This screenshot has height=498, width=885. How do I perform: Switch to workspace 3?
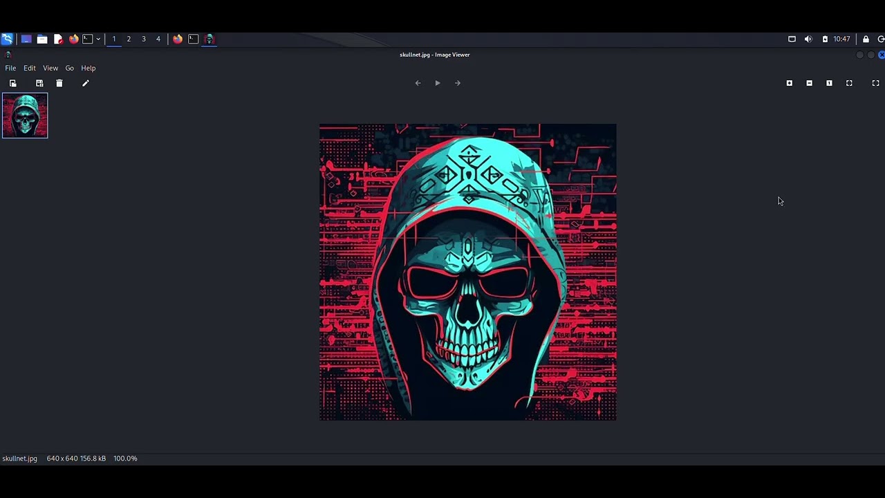[x=144, y=39]
